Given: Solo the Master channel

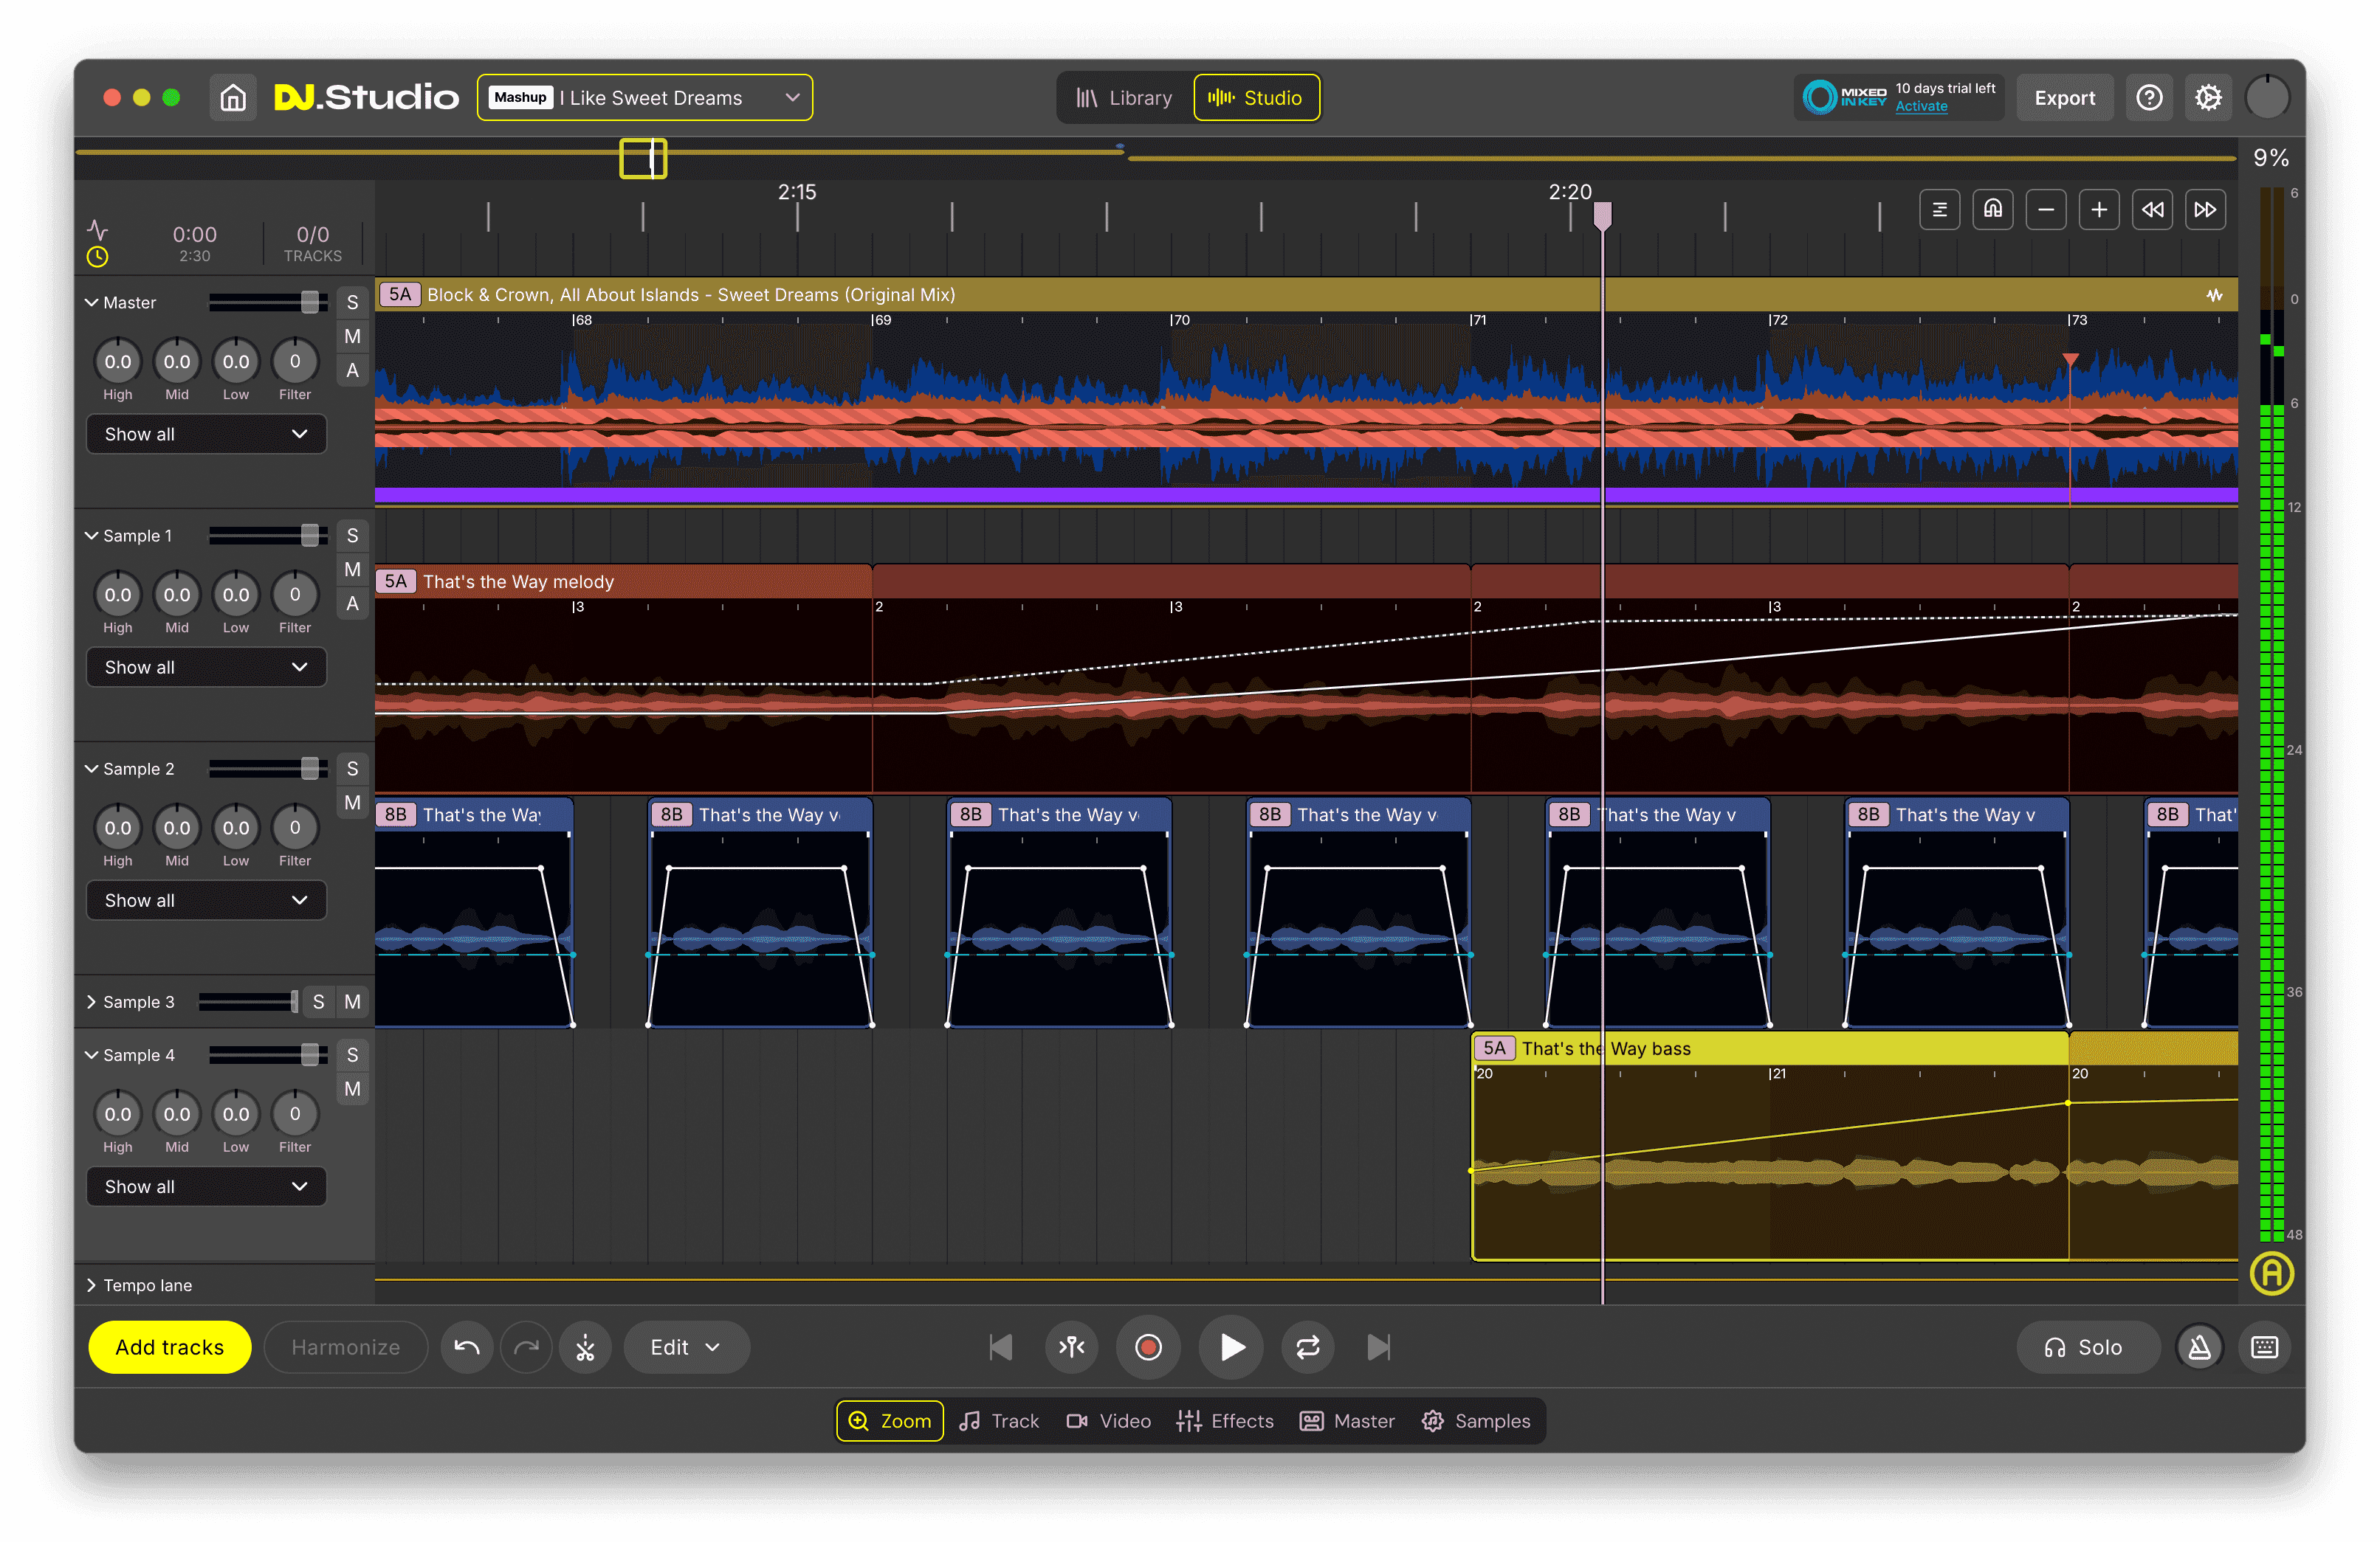Looking at the screenshot, I should [352, 302].
